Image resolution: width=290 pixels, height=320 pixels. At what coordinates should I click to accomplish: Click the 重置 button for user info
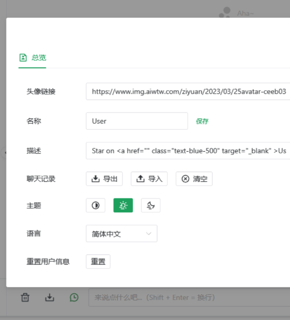click(x=98, y=261)
